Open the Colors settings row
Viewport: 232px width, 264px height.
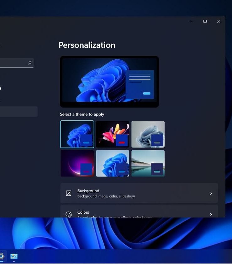coord(139,211)
